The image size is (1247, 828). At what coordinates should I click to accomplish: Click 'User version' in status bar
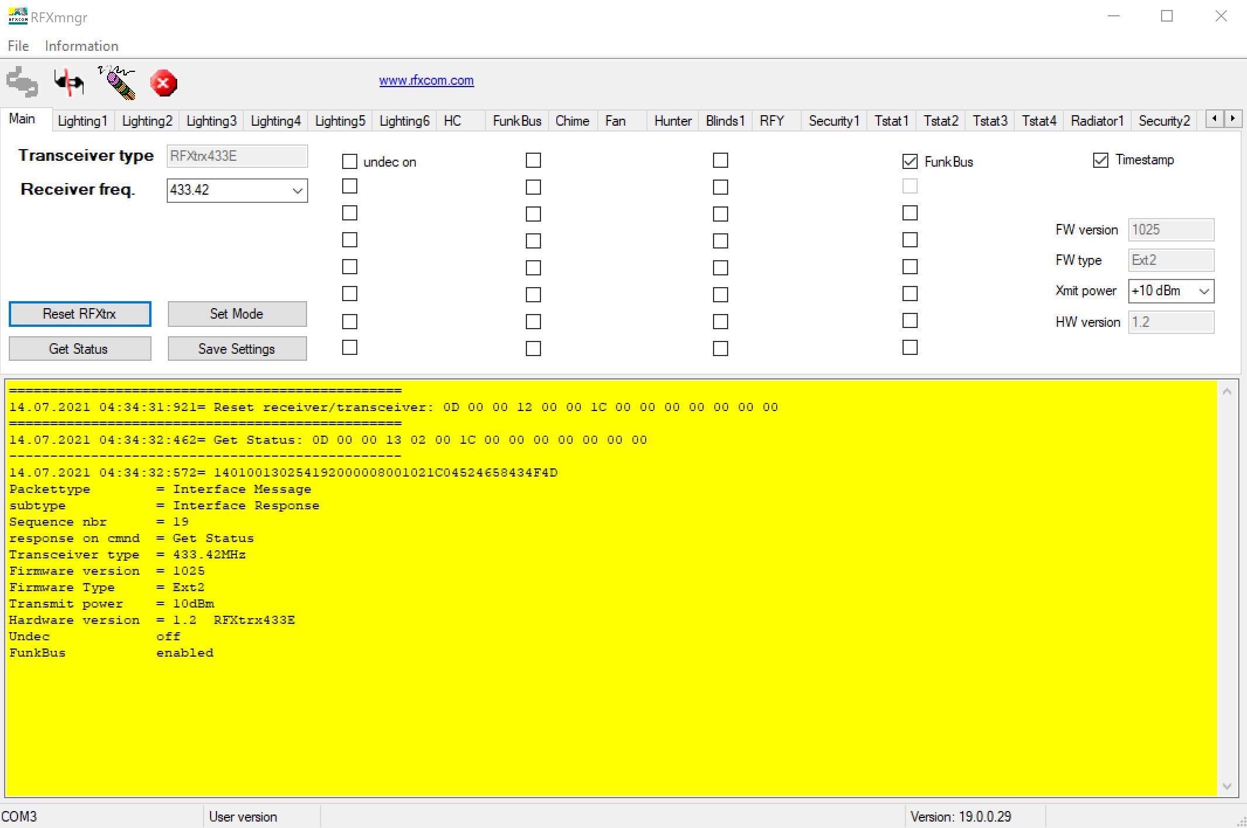tap(243, 816)
